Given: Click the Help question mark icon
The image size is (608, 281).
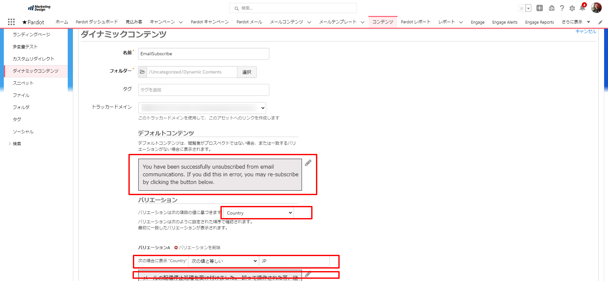Looking at the screenshot, I should pos(562,8).
